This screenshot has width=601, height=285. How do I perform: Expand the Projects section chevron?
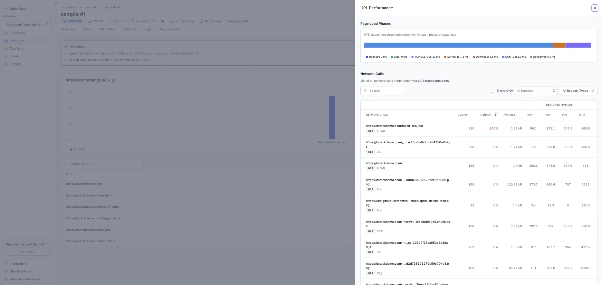click(50, 16)
